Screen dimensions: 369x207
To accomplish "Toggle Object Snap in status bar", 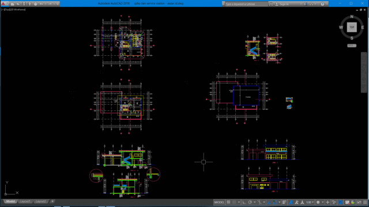I will coord(275,202).
